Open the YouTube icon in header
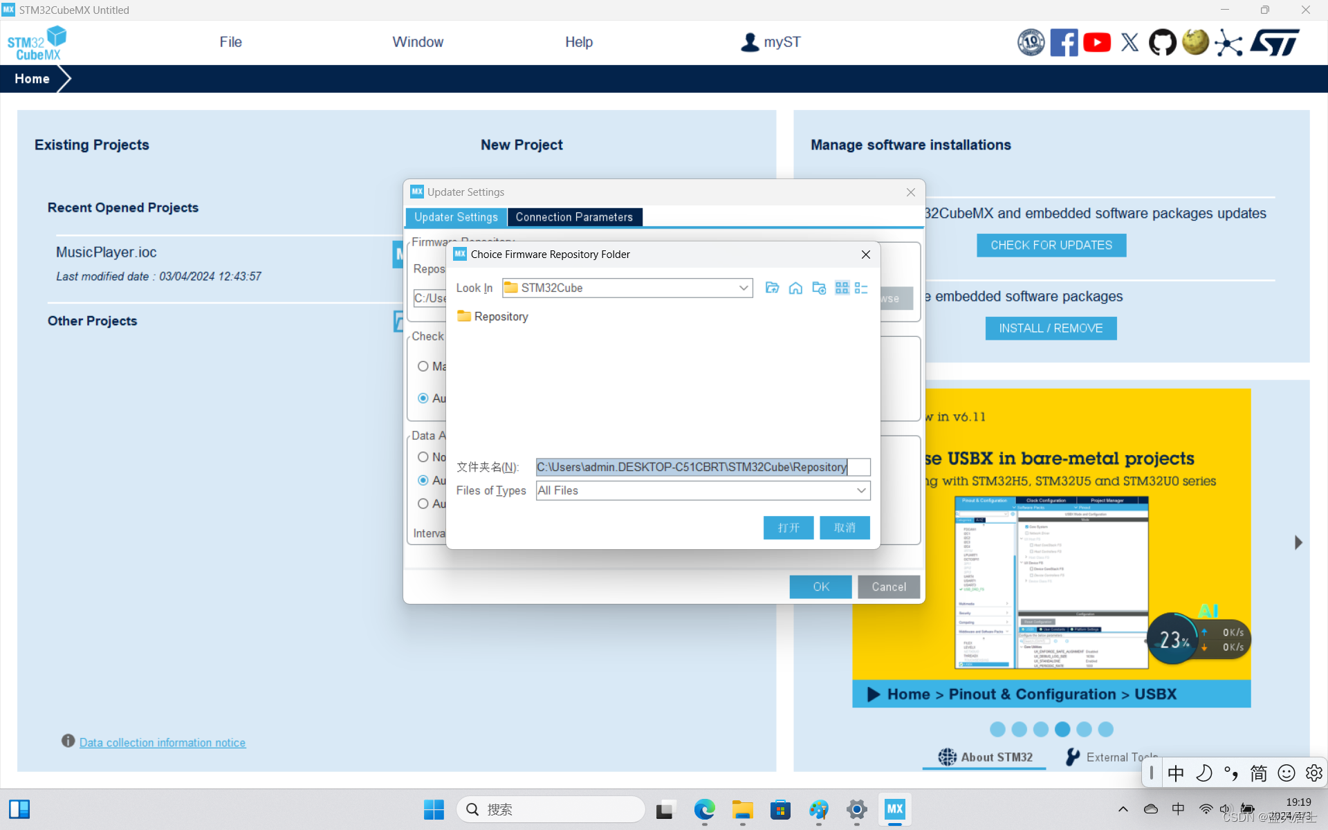 (x=1097, y=42)
